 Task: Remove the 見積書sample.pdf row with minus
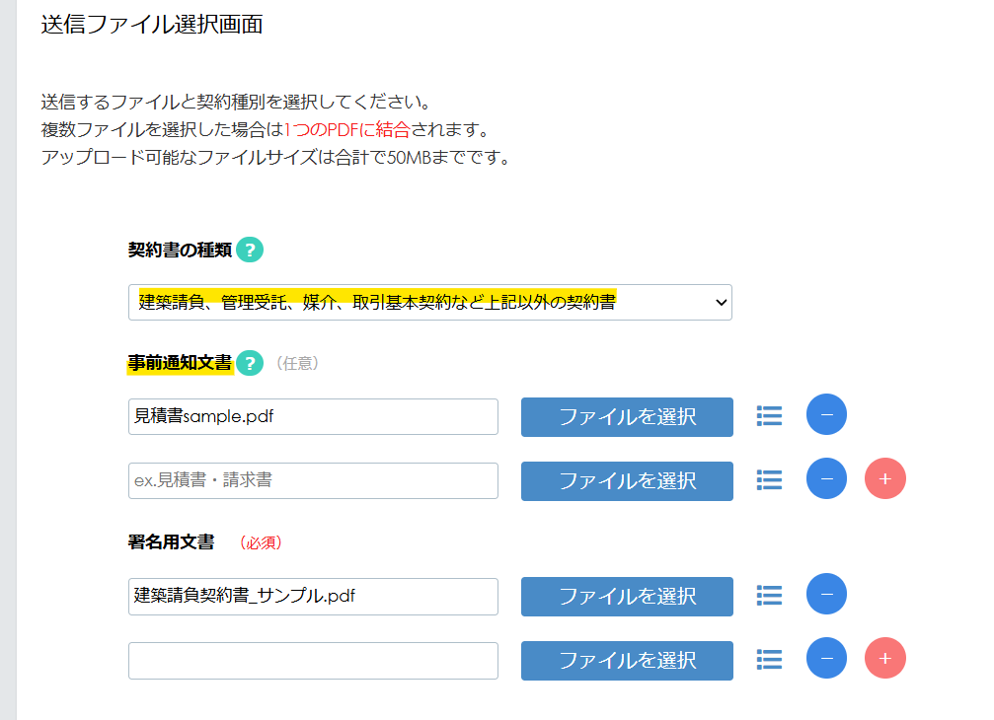tap(826, 415)
